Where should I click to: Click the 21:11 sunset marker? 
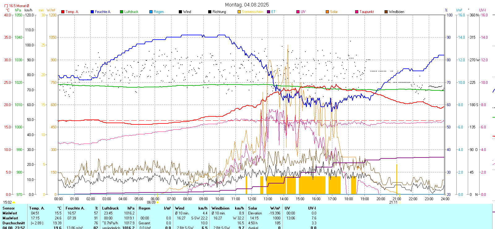pyautogui.click(x=393, y=202)
